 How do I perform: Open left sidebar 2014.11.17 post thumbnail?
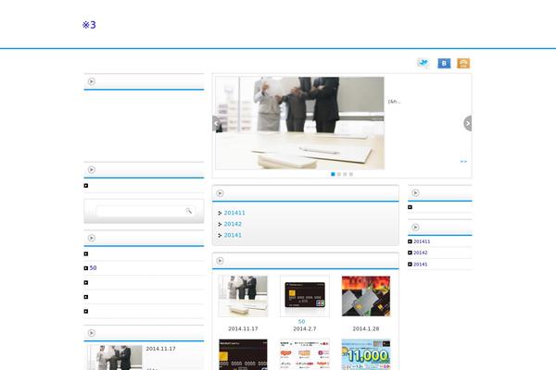(x=115, y=358)
